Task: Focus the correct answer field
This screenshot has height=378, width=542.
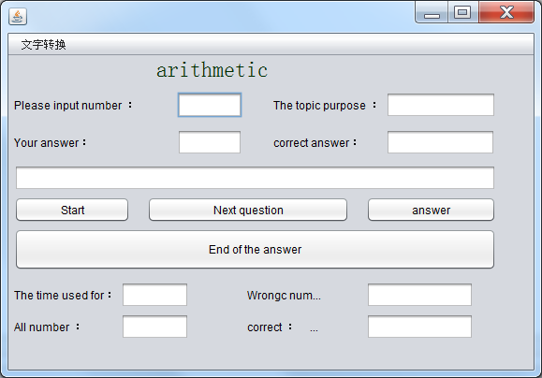Action: click(x=440, y=142)
